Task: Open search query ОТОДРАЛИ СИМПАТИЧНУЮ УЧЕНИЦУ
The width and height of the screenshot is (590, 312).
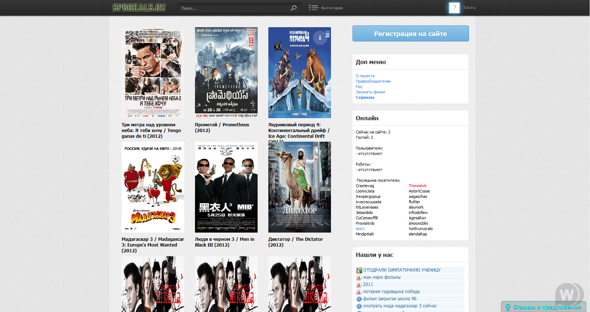Action: click(x=402, y=270)
